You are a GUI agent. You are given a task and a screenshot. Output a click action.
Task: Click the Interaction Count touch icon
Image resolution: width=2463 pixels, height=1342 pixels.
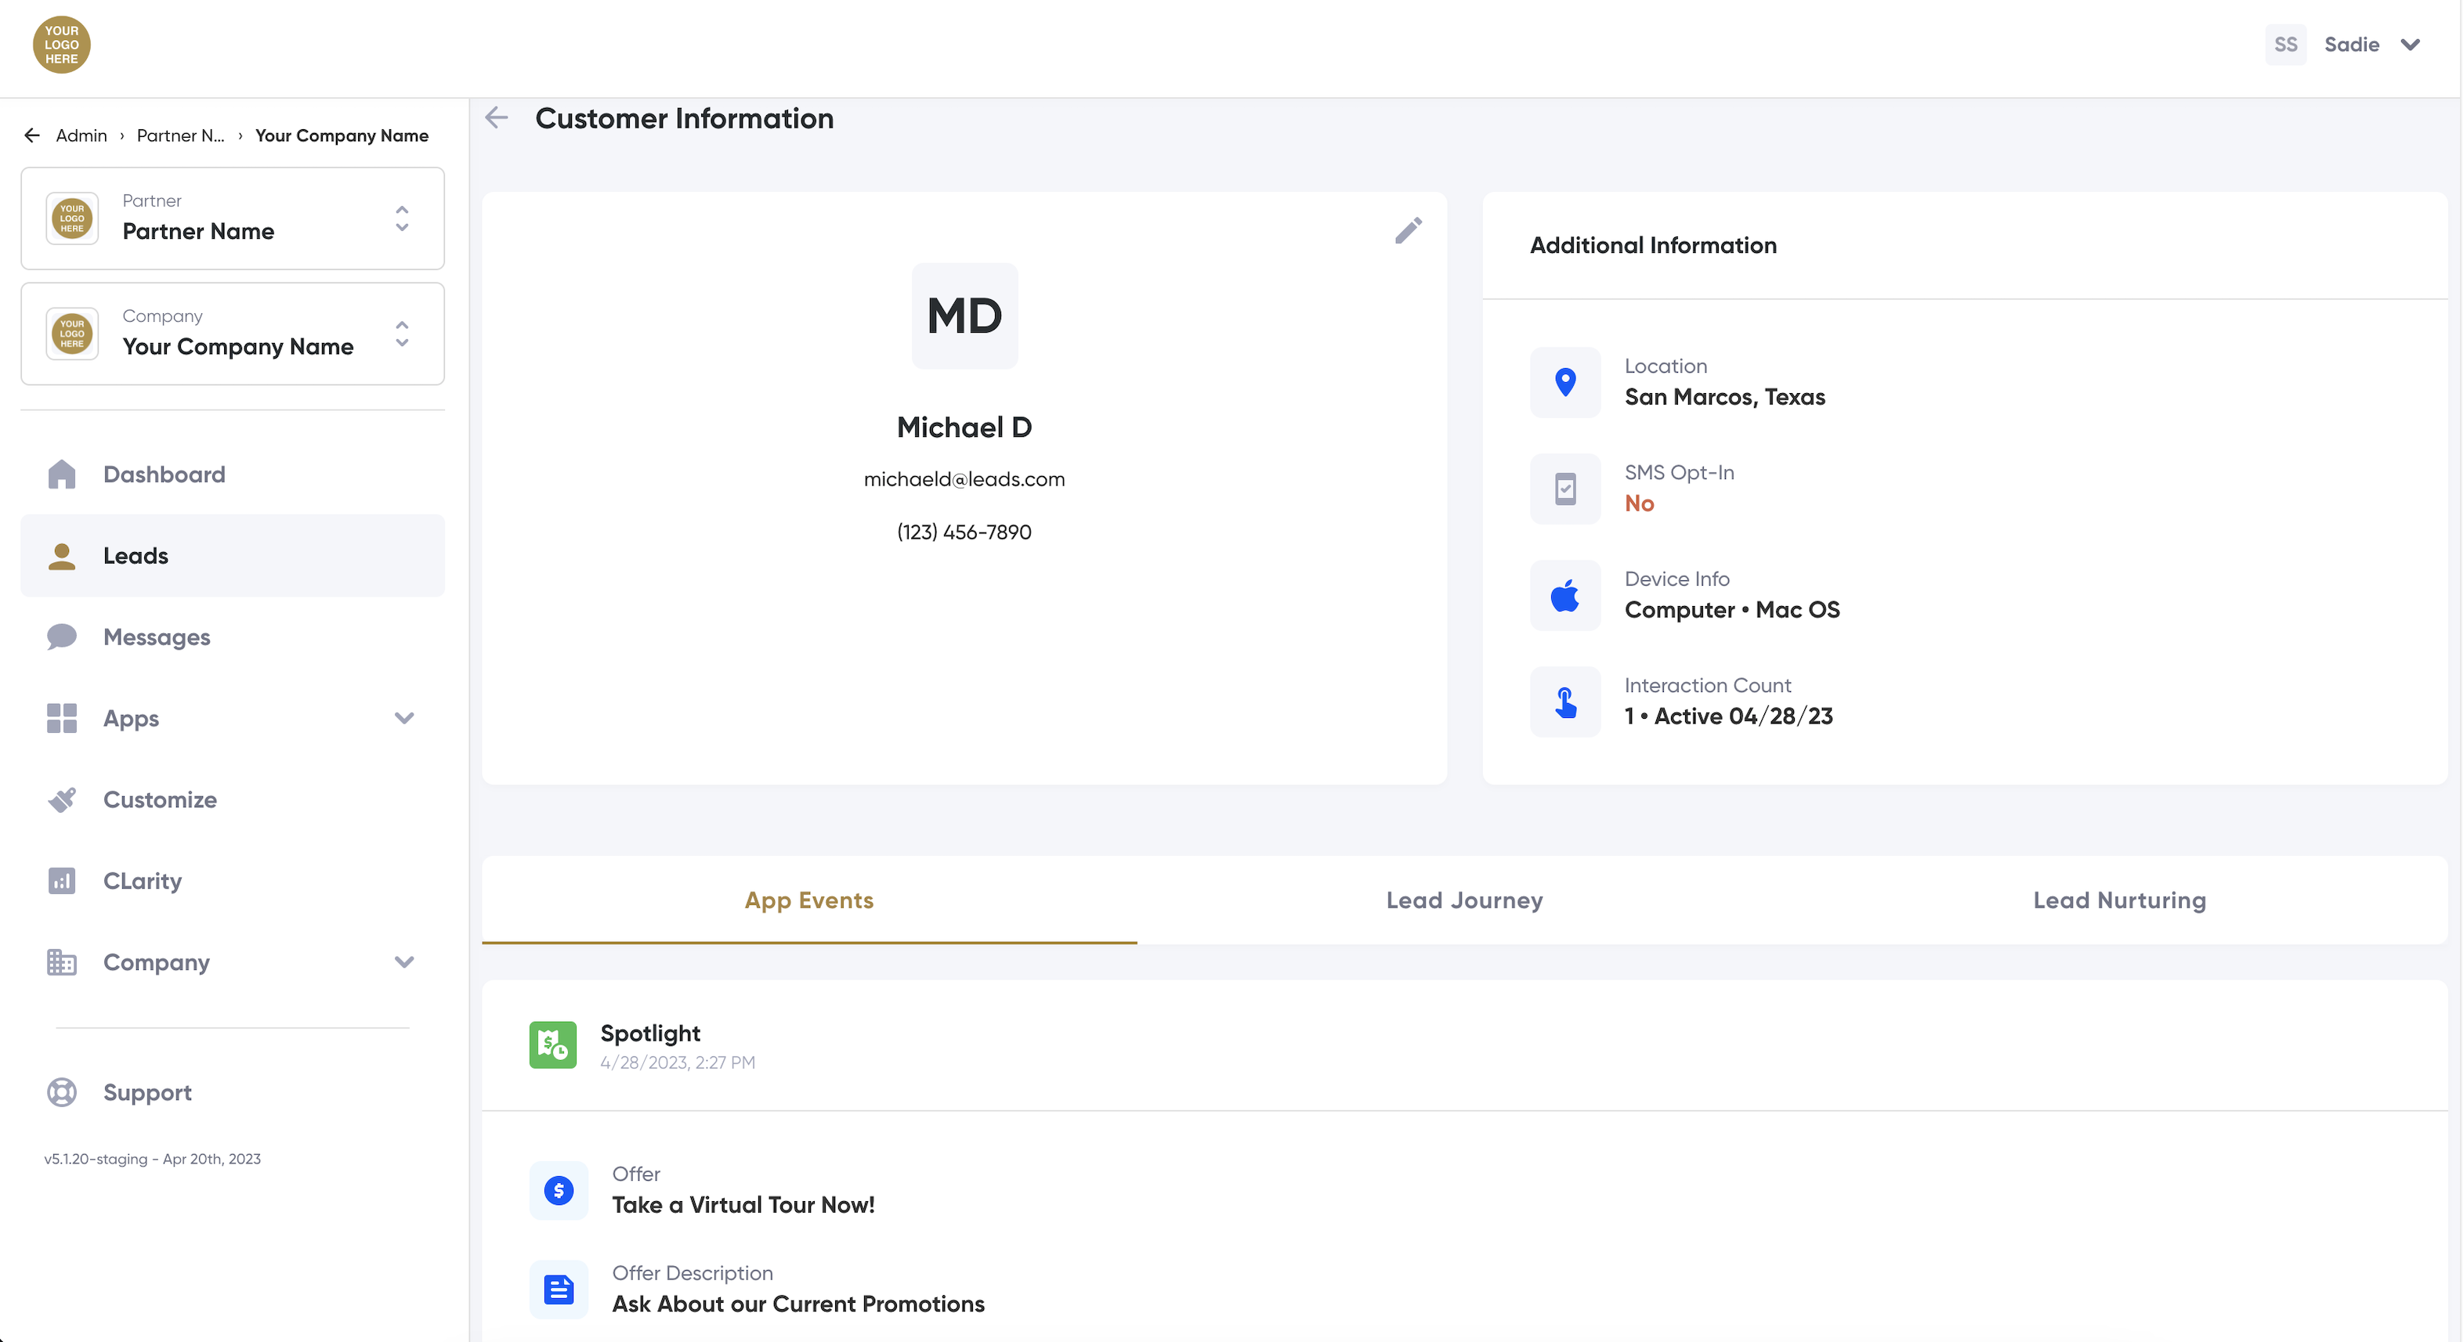click(x=1565, y=702)
